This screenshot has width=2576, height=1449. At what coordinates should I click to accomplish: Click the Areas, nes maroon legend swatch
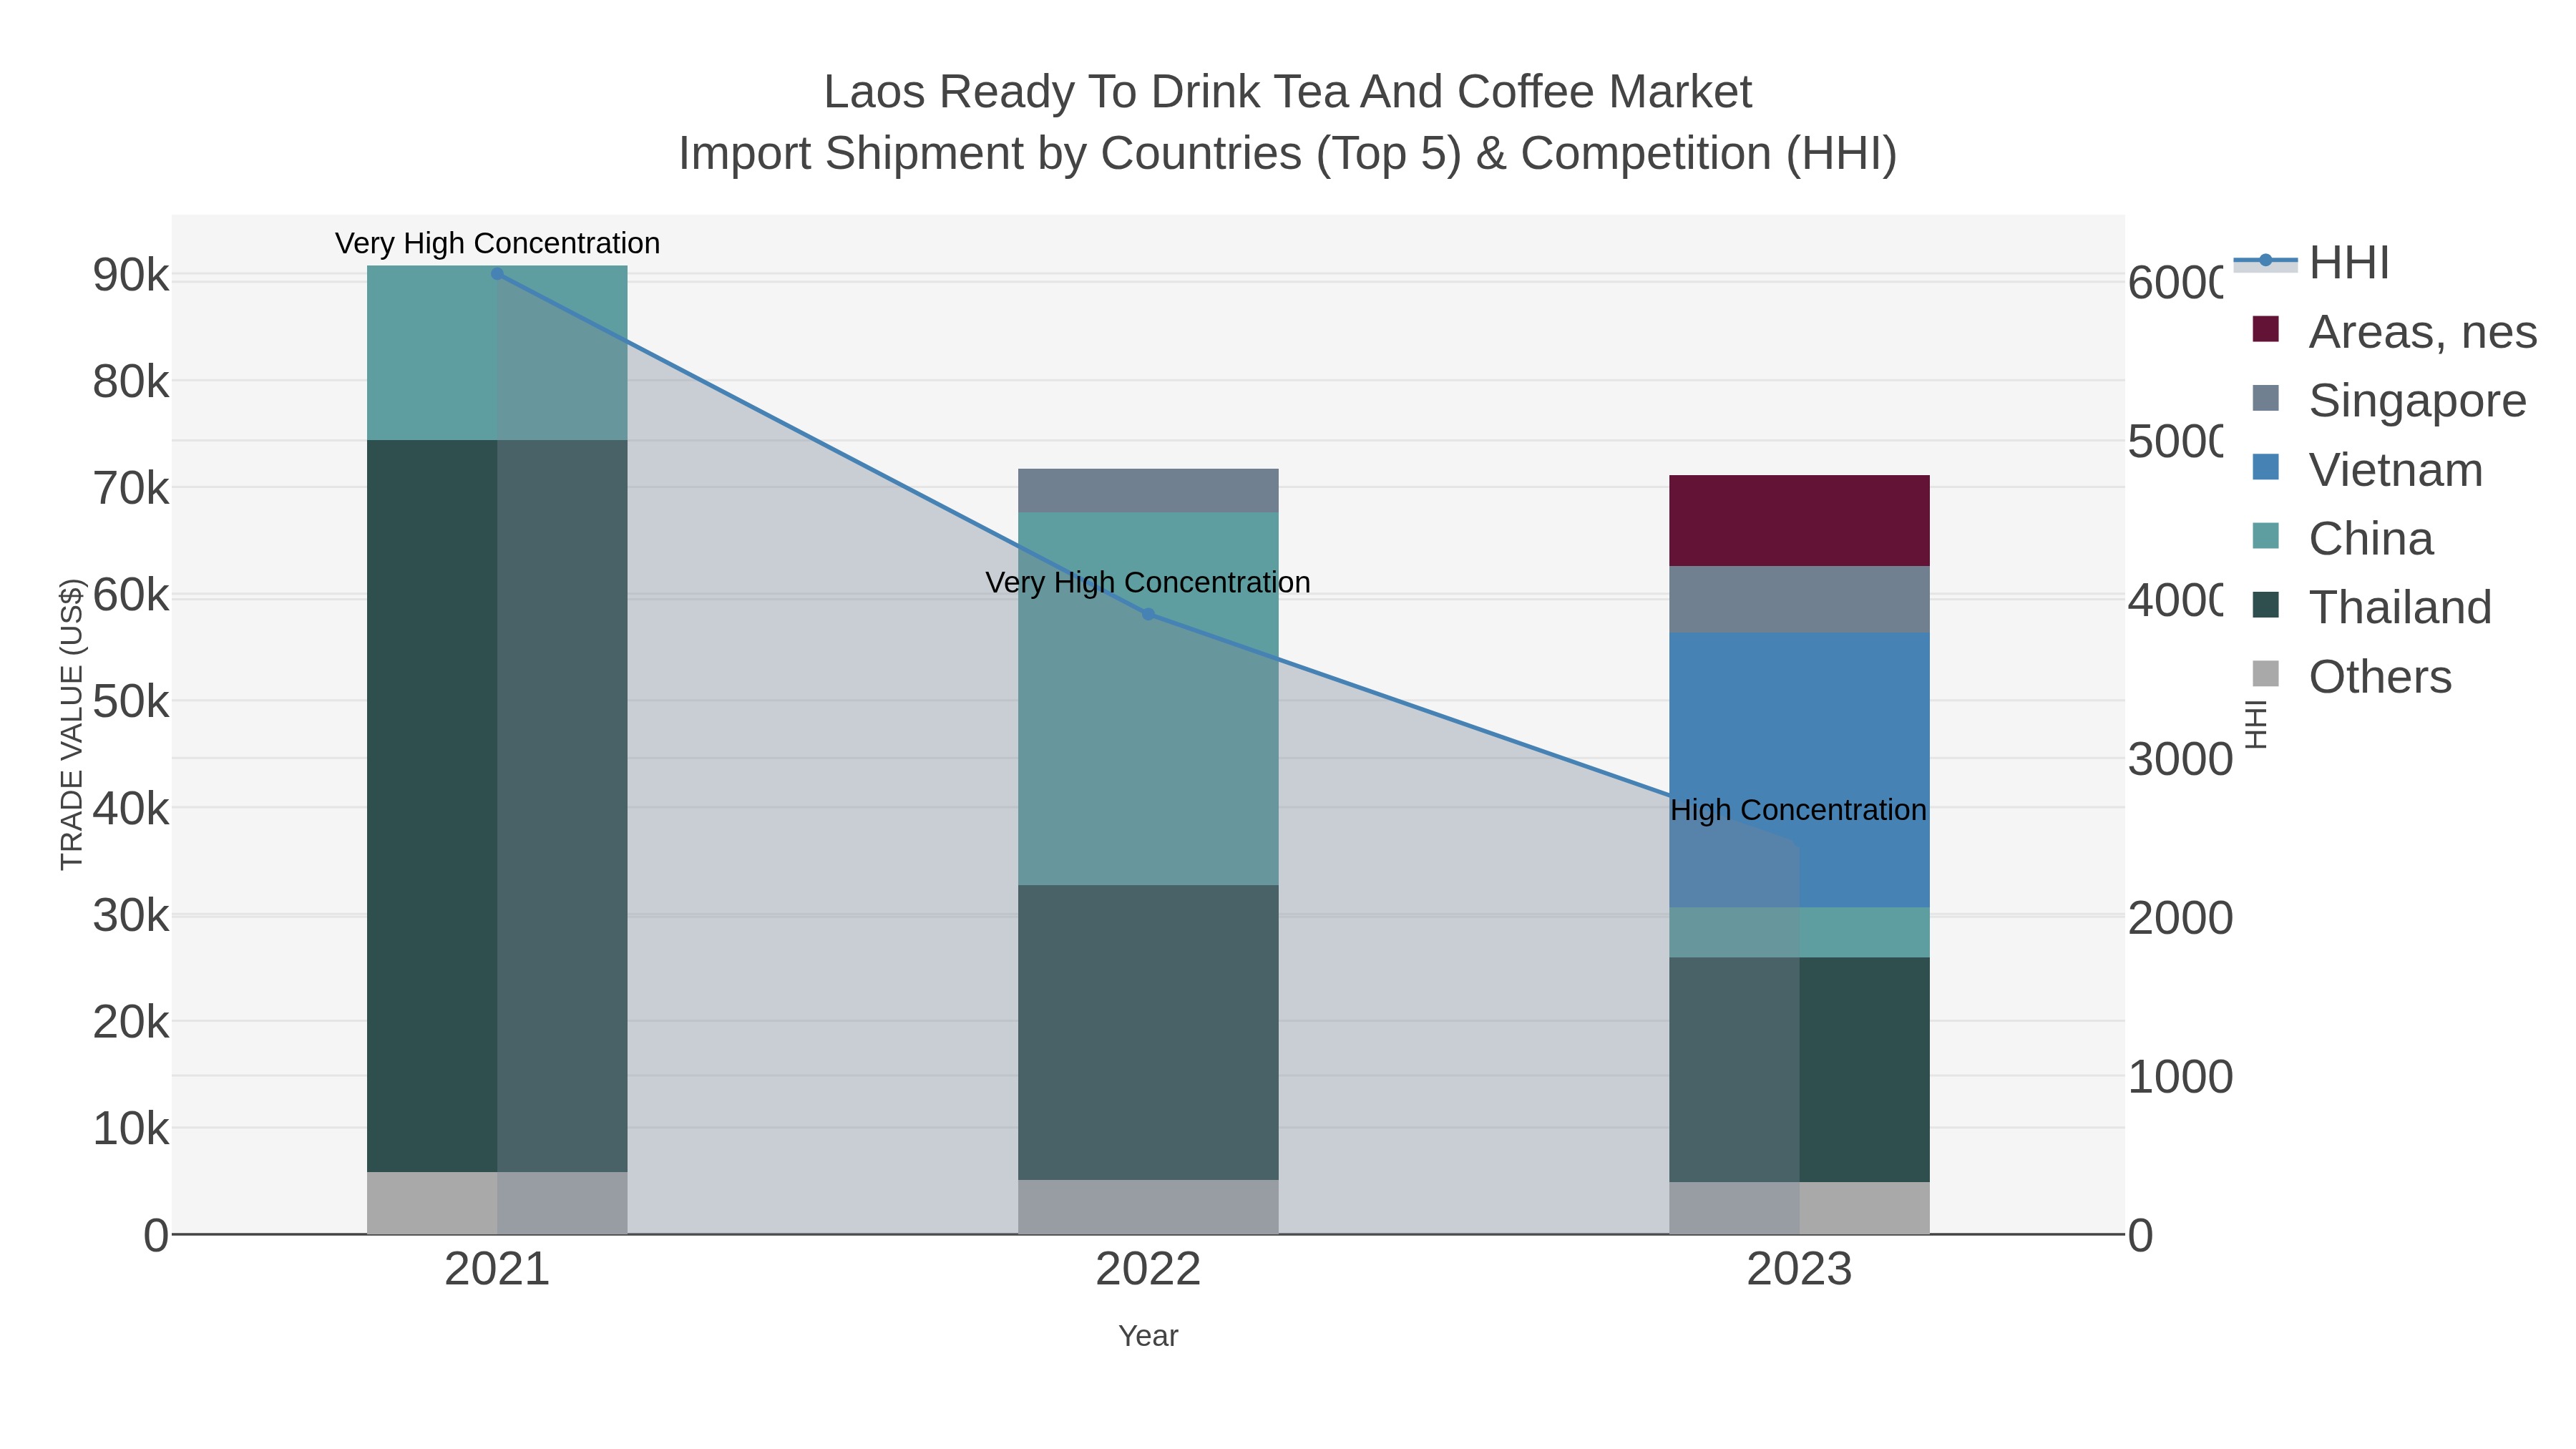tap(2265, 329)
